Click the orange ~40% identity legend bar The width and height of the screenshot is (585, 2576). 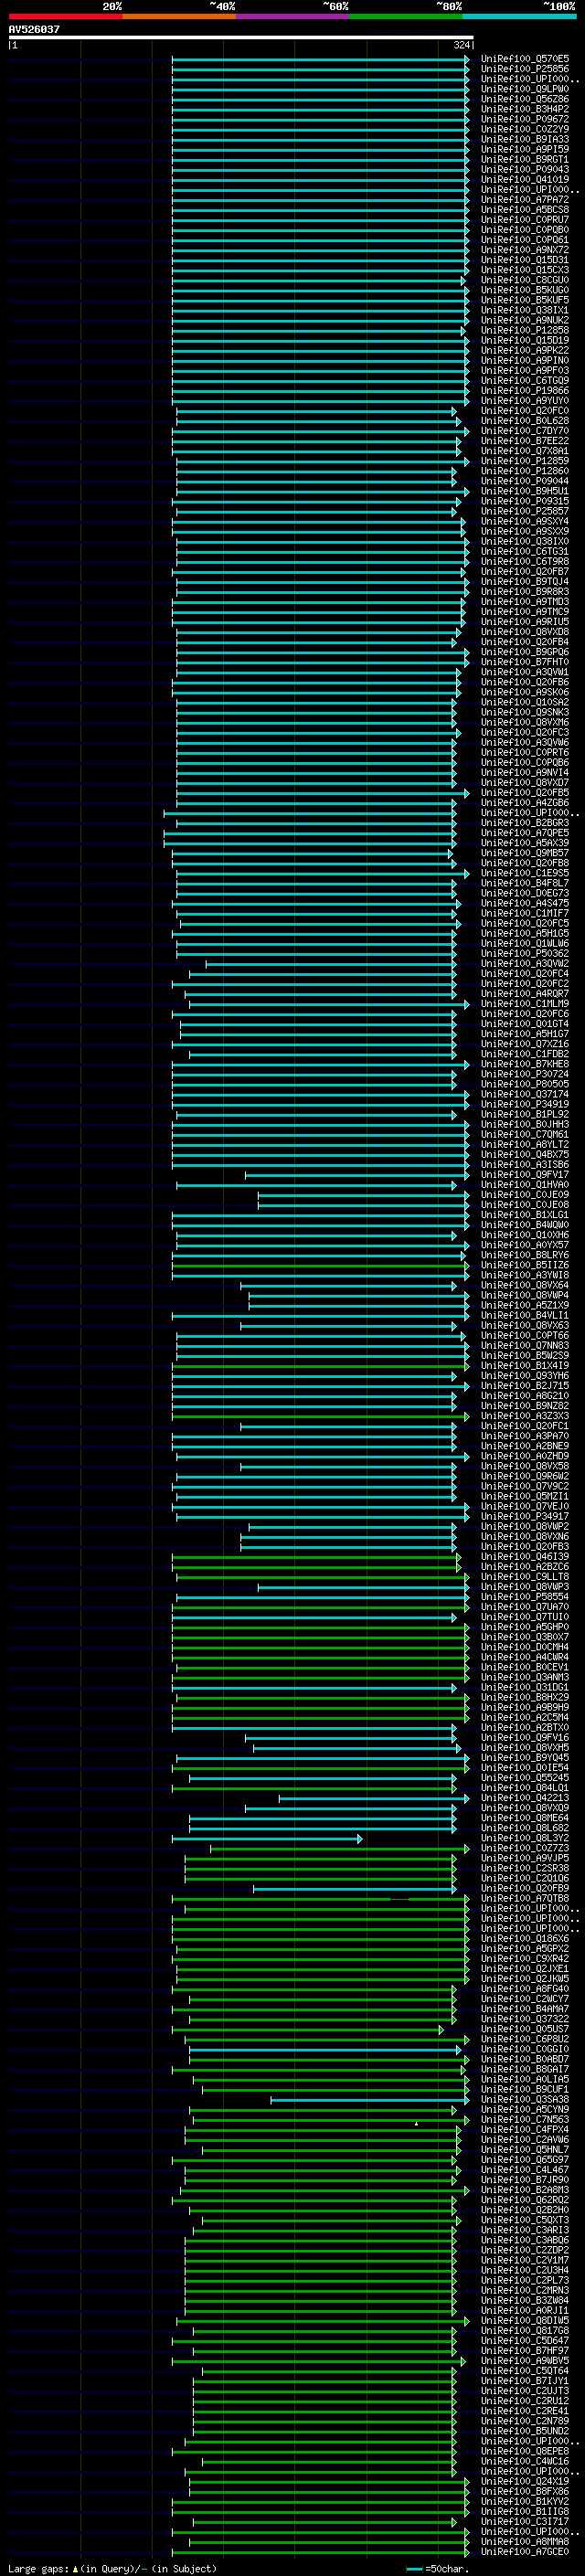179,16
